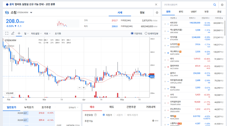
Task: Toggle favorite star for 버추얼프로토콜
Action: pyautogui.click(x=165, y=81)
